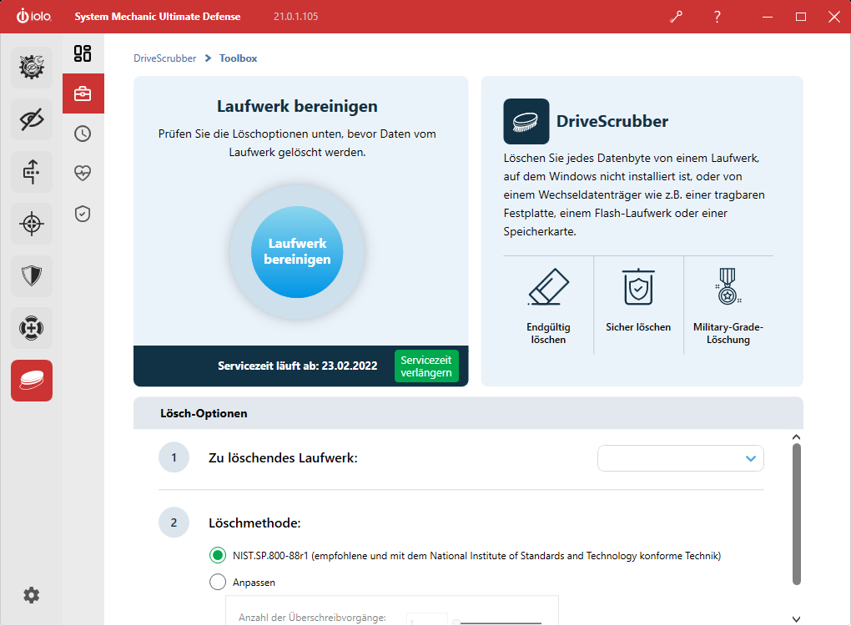
Task: Click the System Mechanic Ultimate Defense title
Action: 158,17
